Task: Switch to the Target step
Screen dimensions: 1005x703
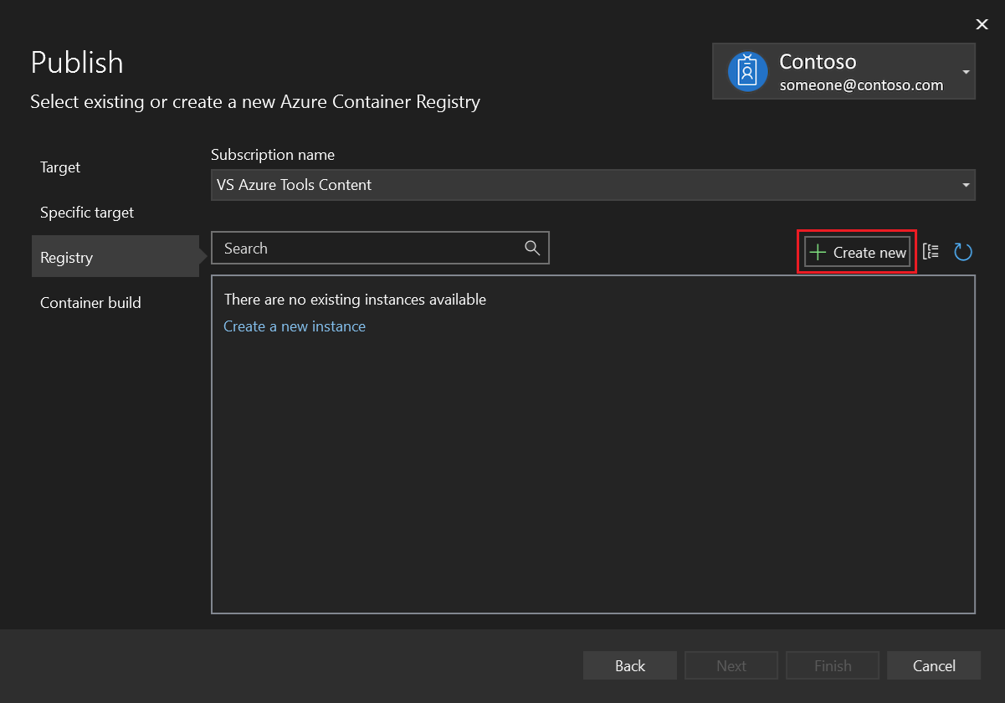Action: tap(59, 167)
